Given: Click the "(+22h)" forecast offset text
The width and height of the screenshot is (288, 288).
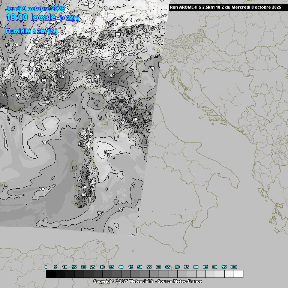Looking at the screenshot, I should (70, 18).
